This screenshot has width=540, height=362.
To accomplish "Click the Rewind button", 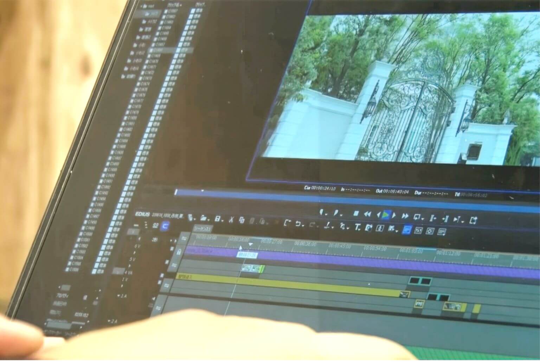I will pyautogui.click(x=367, y=214).
